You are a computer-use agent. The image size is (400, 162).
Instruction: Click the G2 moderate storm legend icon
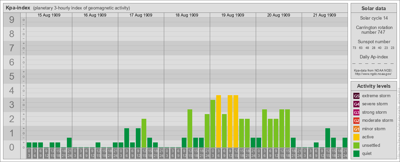[x=356, y=120]
